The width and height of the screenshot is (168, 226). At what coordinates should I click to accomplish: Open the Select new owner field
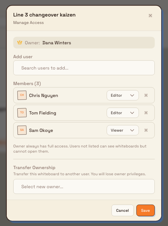pyautogui.click(x=84, y=187)
